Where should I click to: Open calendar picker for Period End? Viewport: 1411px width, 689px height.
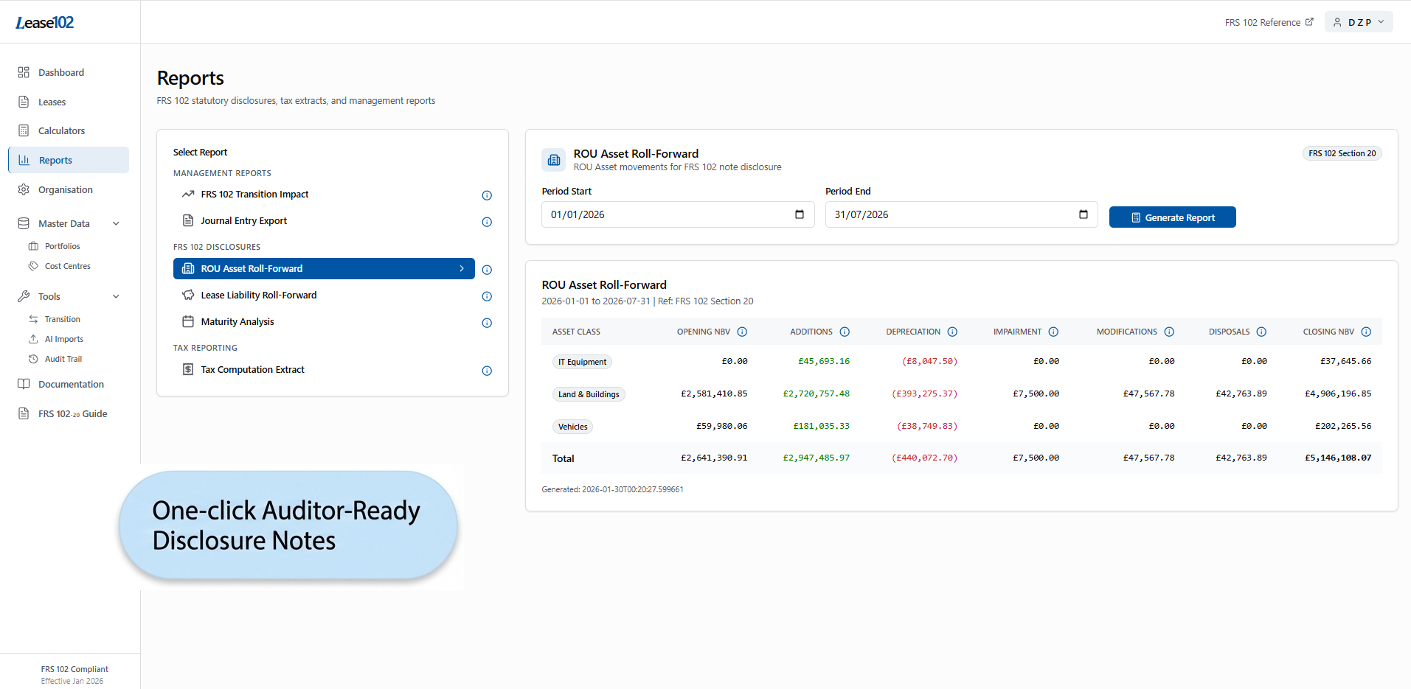[1084, 214]
